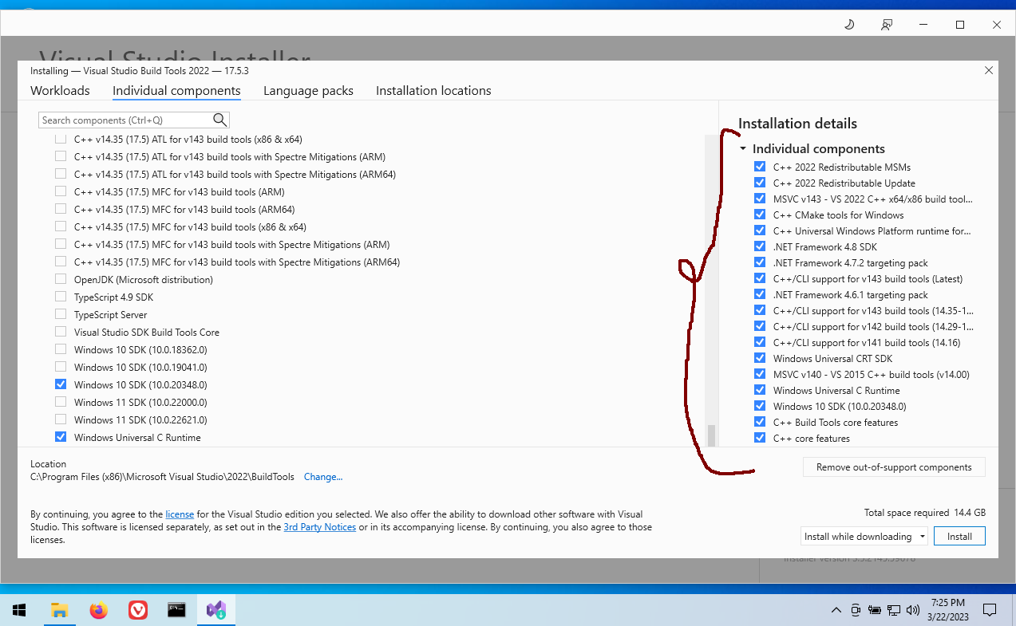Screen dimensions: 1016x626
Task: Check TypeScript Server component
Action: click(x=61, y=315)
